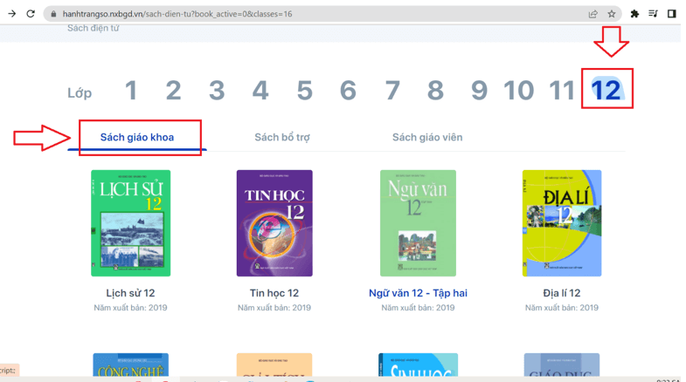Click the browser forward arrow

pyautogui.click(x=11, y=14)
